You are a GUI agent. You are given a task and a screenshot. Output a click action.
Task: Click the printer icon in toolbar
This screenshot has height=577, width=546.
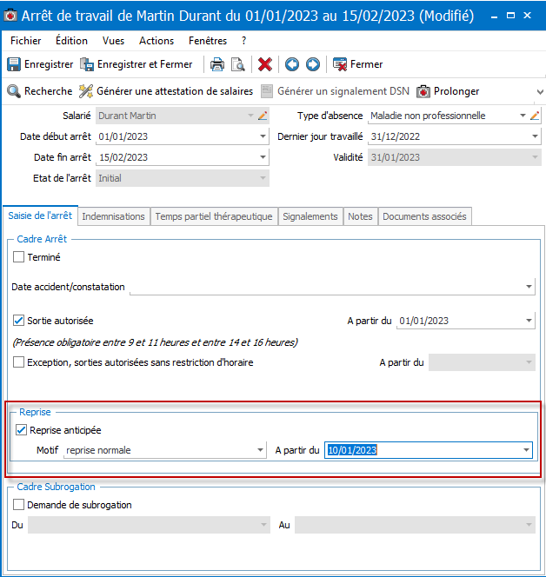(217, 64)
